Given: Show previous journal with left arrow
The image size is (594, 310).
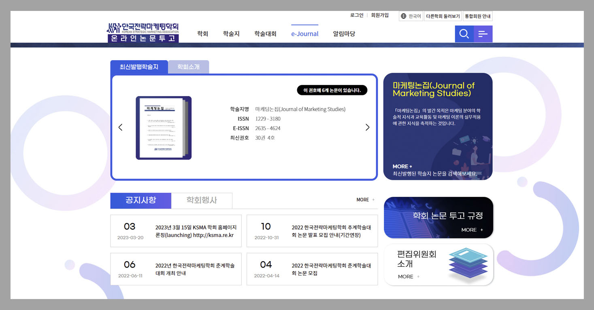Looking at the screenshot, I should click(x=120, y=127).
